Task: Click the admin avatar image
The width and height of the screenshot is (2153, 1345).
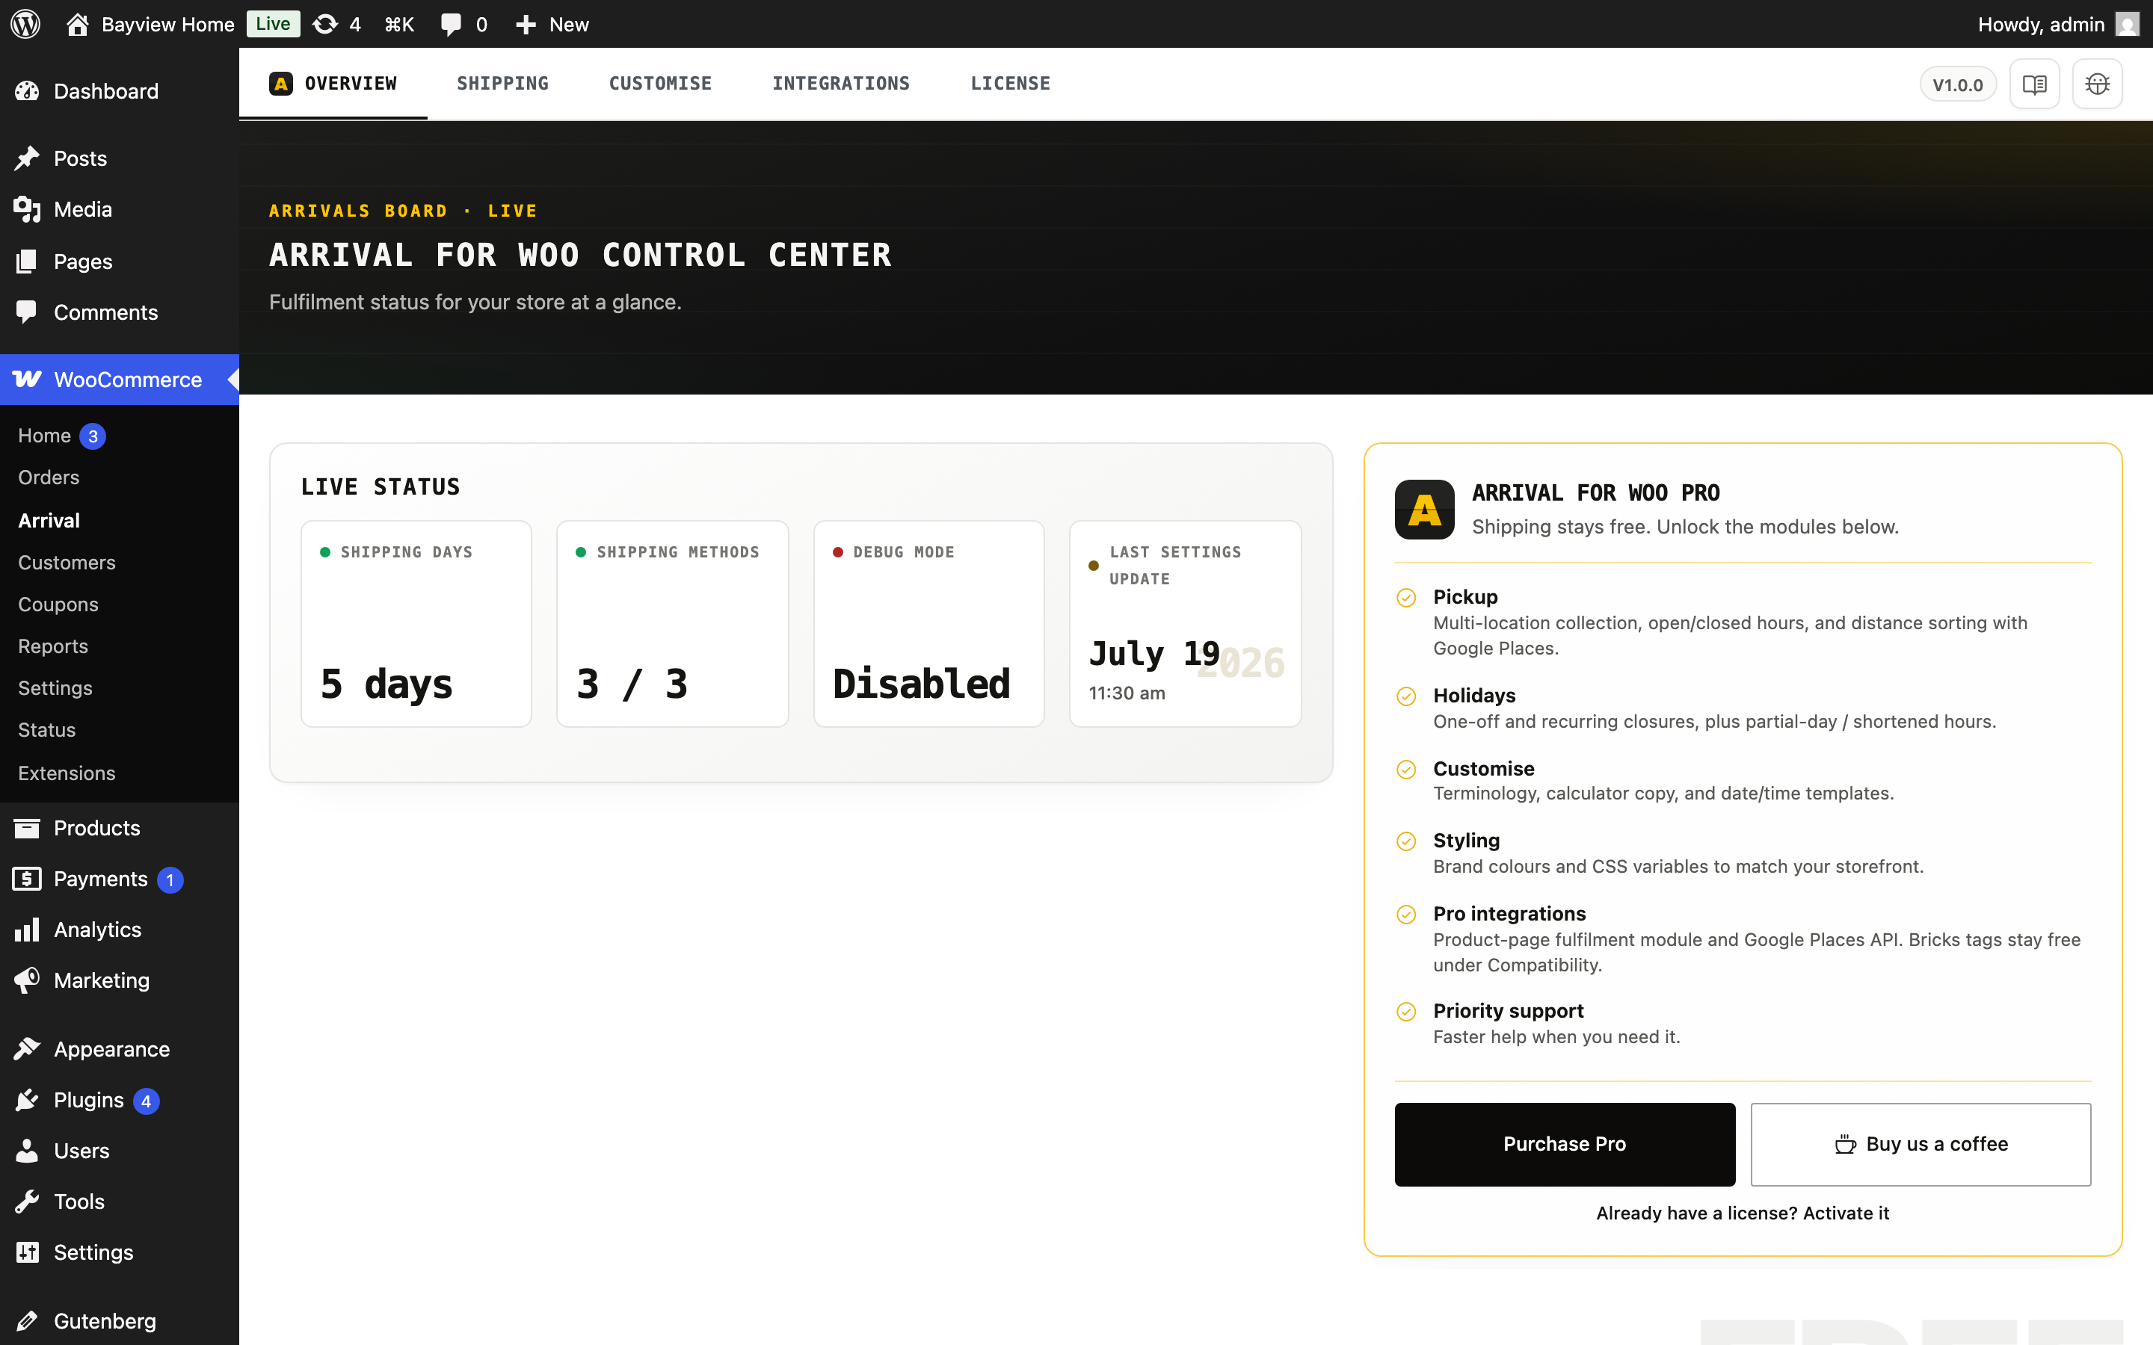Action: [2127, 24]
